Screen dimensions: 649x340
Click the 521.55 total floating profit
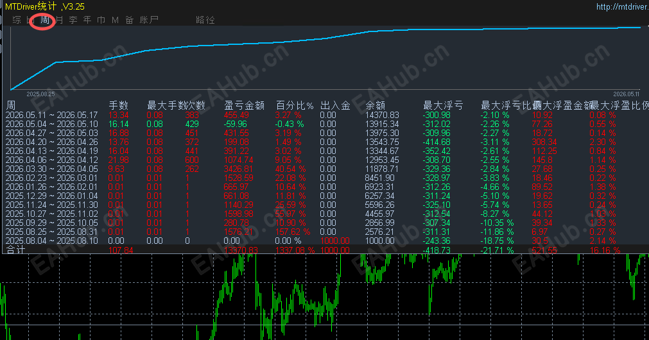[544, 250]
